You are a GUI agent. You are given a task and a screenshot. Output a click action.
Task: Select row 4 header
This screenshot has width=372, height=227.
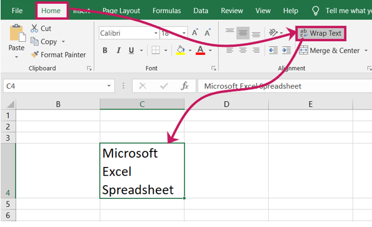(x=8, y=171)
